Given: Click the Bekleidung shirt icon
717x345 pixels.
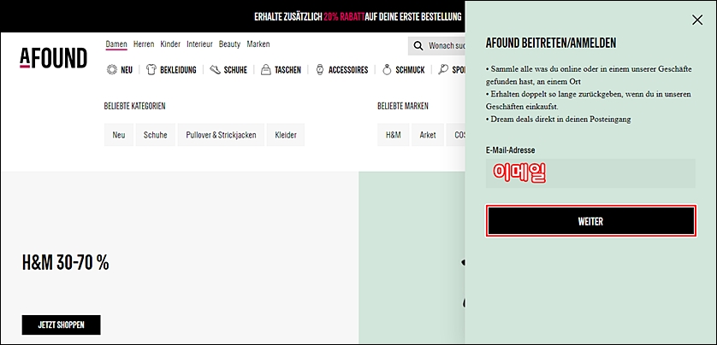Looking at the screenshot, I should tap(151, 70).
